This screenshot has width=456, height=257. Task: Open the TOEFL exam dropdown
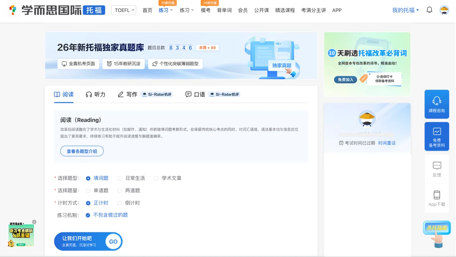tap(124, 10)
